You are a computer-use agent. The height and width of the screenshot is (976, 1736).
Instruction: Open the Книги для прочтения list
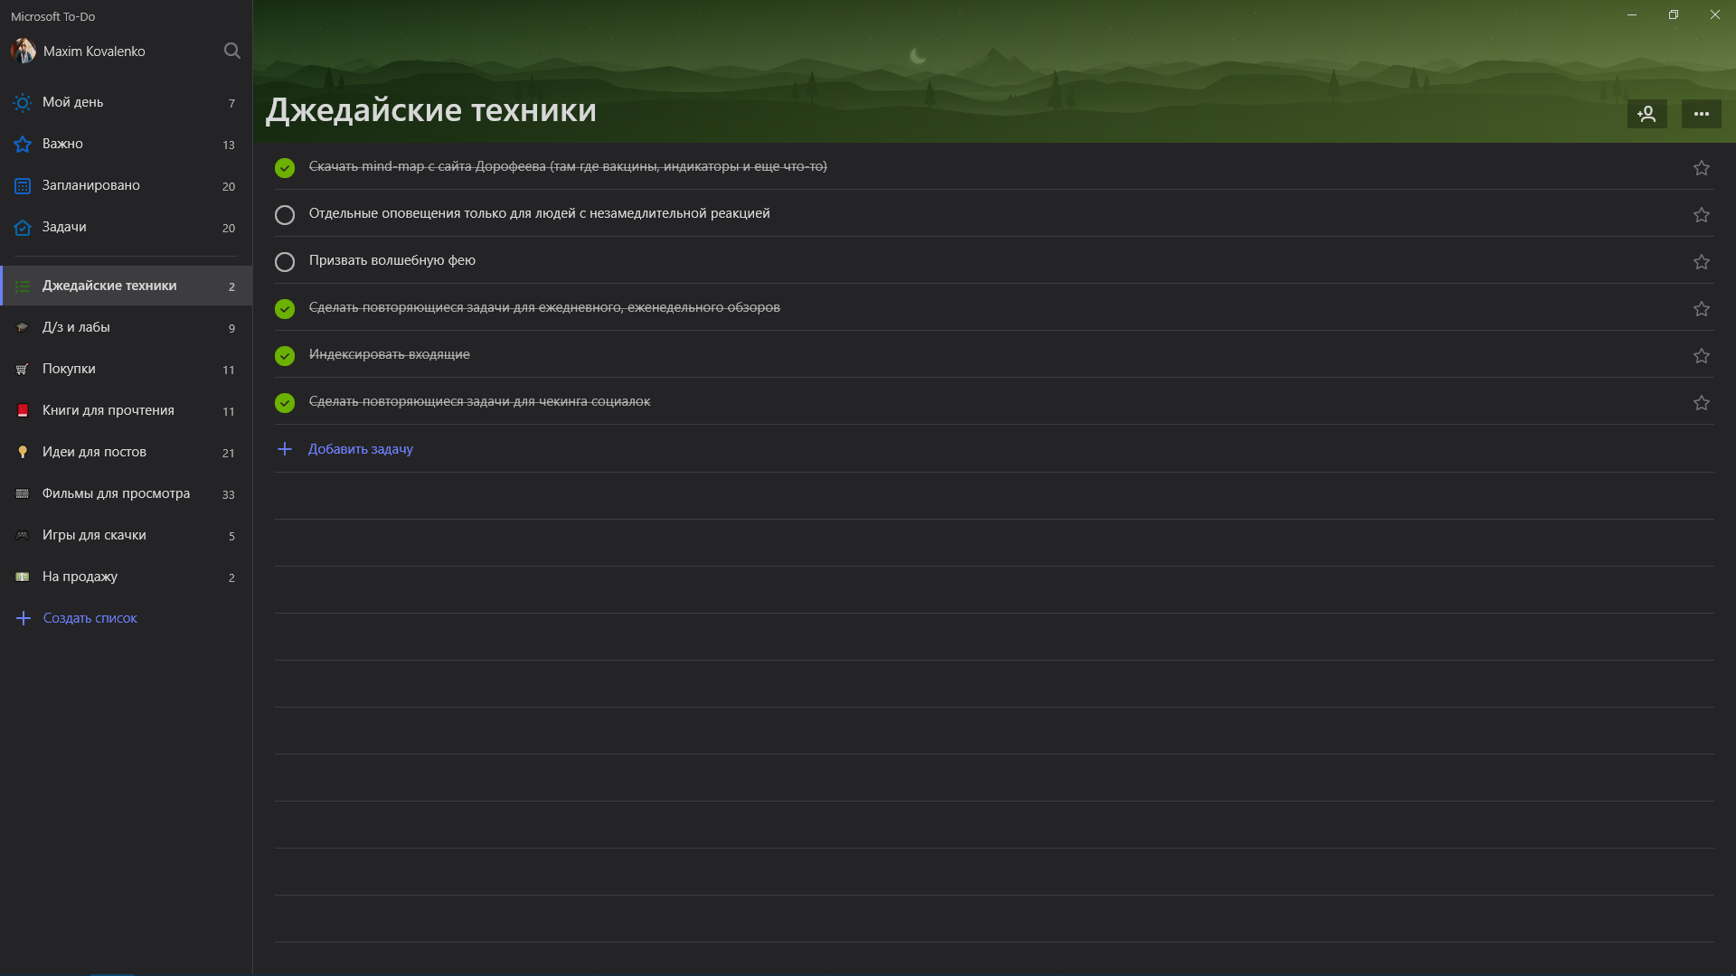tap(126, 410)
